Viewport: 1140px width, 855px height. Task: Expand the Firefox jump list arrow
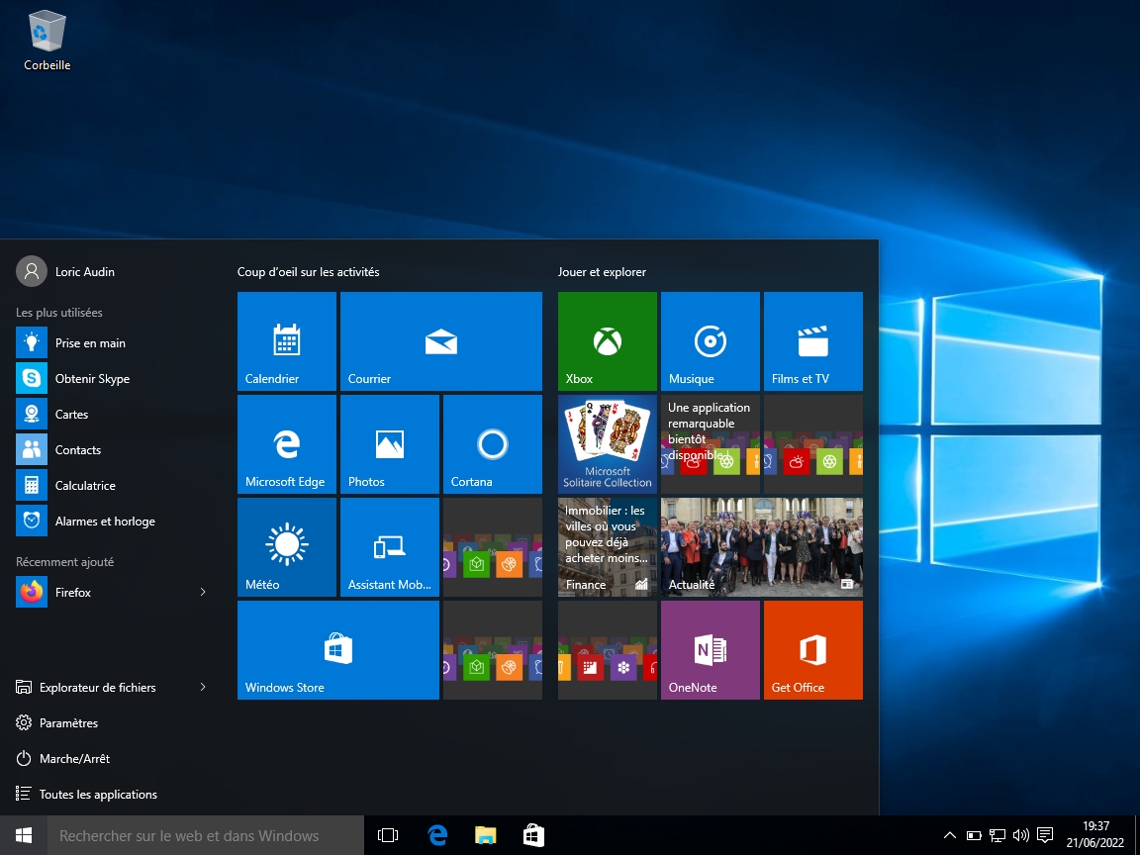(x=203, y=592)
